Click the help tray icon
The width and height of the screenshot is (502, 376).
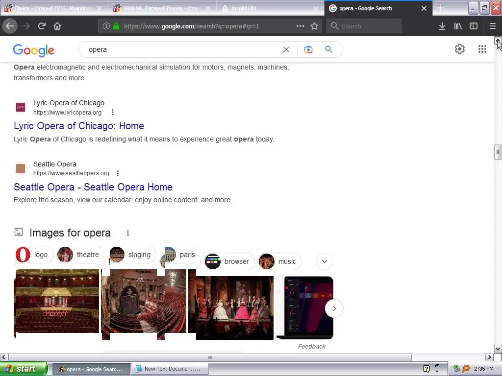click(426, 369)
